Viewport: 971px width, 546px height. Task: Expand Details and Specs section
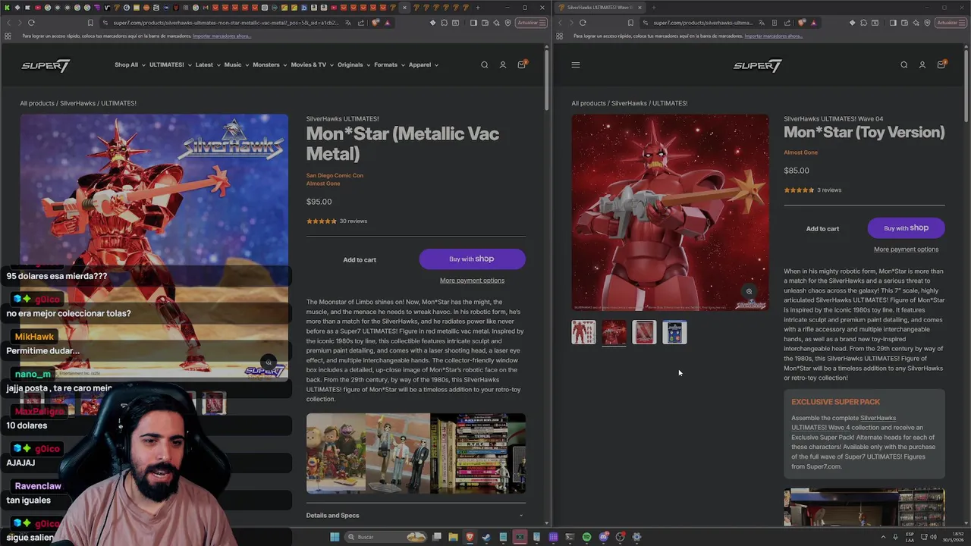tap(416, 516)
